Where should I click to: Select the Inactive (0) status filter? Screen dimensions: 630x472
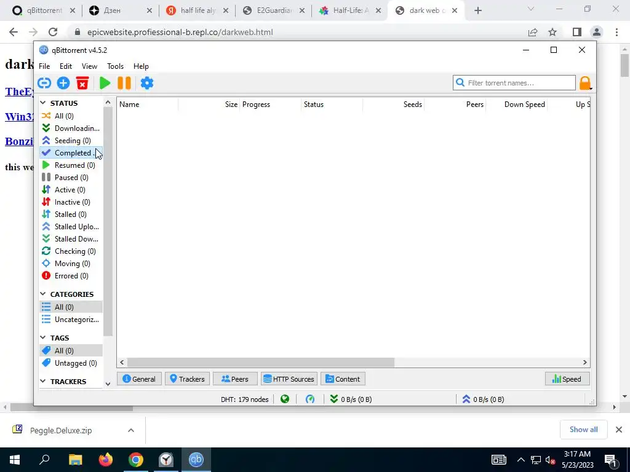71,202
